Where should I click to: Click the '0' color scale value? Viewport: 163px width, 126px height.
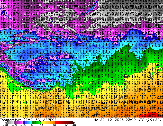(x=32, y=125)
